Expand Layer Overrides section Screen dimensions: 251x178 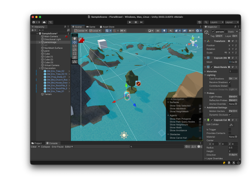(x=205, y=159)
